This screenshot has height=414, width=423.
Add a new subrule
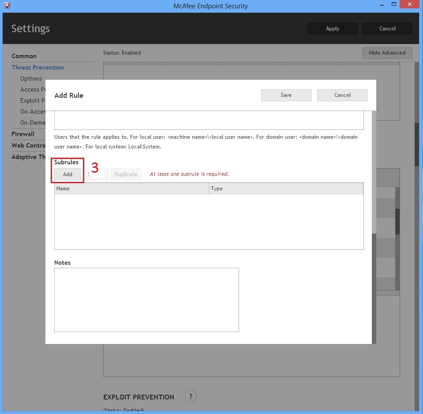(67, 174)
